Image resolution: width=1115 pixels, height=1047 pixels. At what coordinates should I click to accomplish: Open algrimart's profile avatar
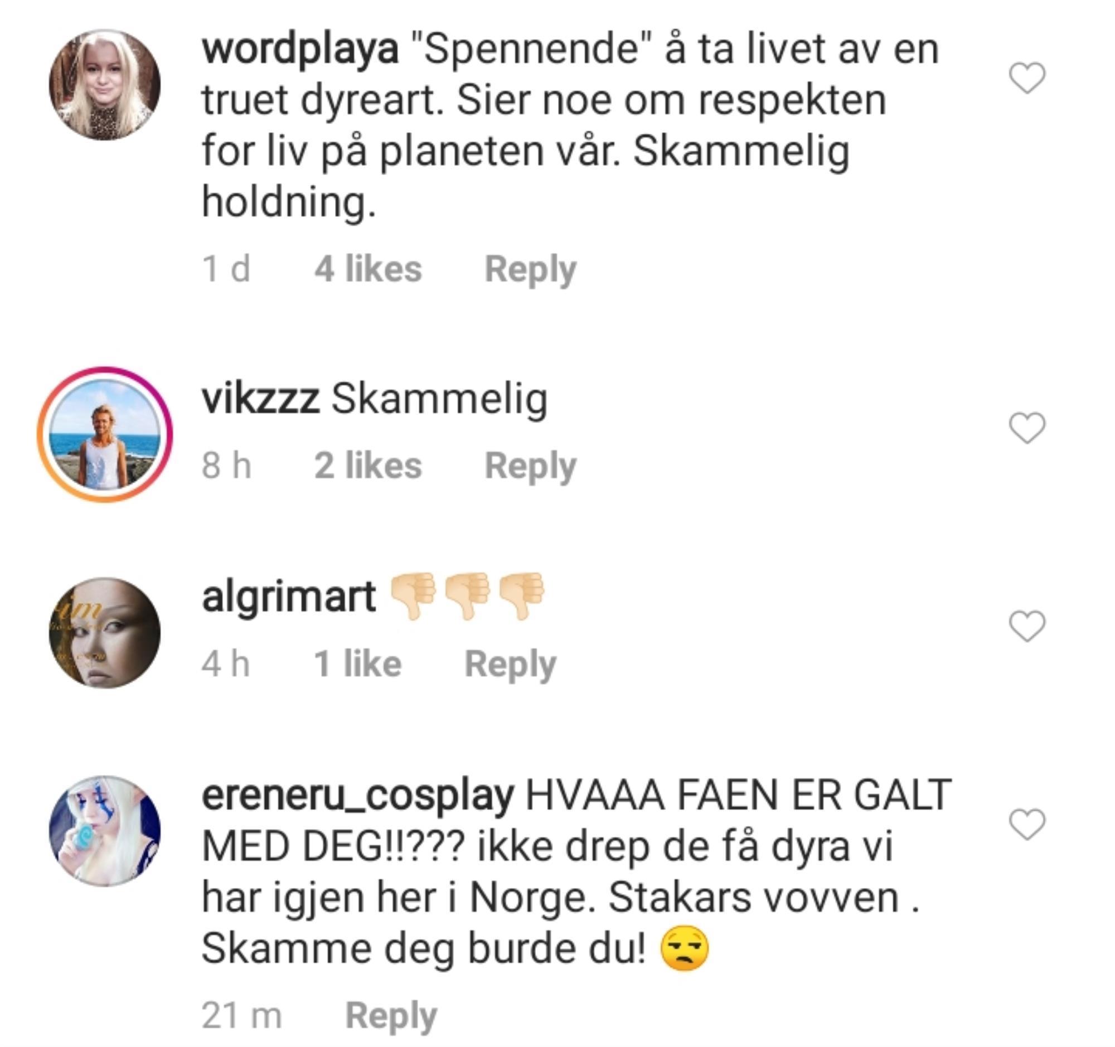click(105, 633)
